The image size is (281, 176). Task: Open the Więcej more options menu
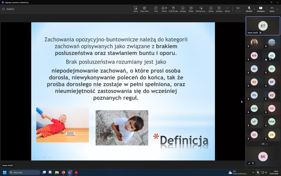tap(227, 8)
